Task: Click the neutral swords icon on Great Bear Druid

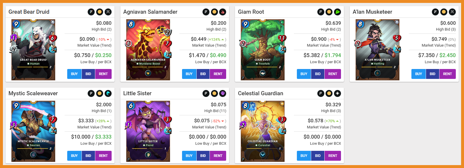Action: click(108, 12)
